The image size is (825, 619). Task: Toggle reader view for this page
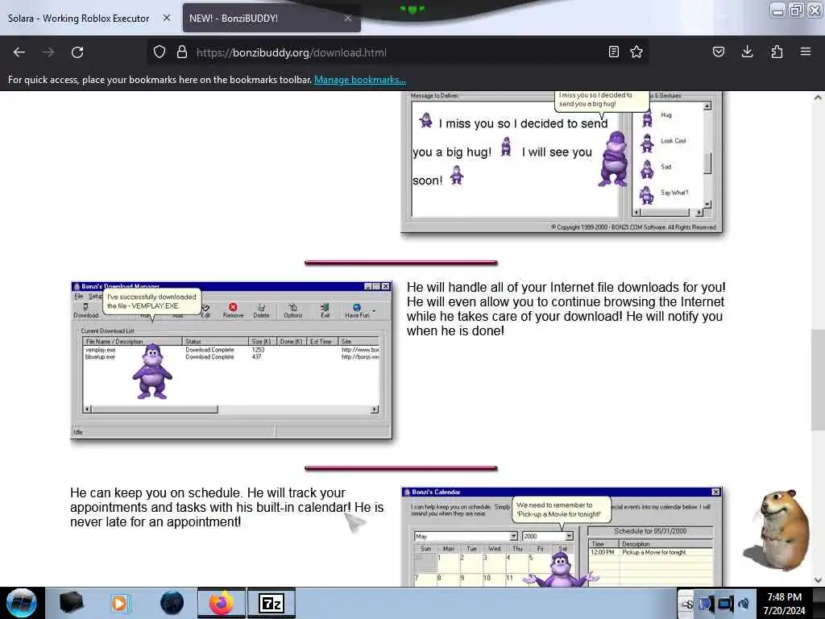click(x=613, y=52)
